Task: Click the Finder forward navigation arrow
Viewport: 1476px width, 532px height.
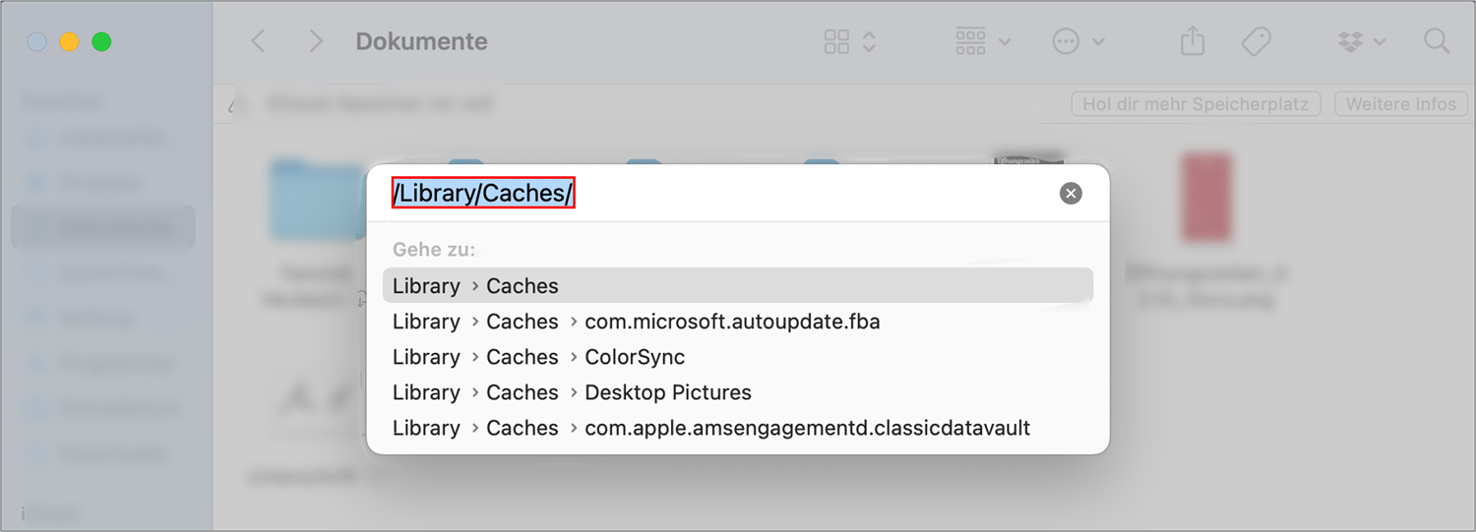Action: (315, 41)
